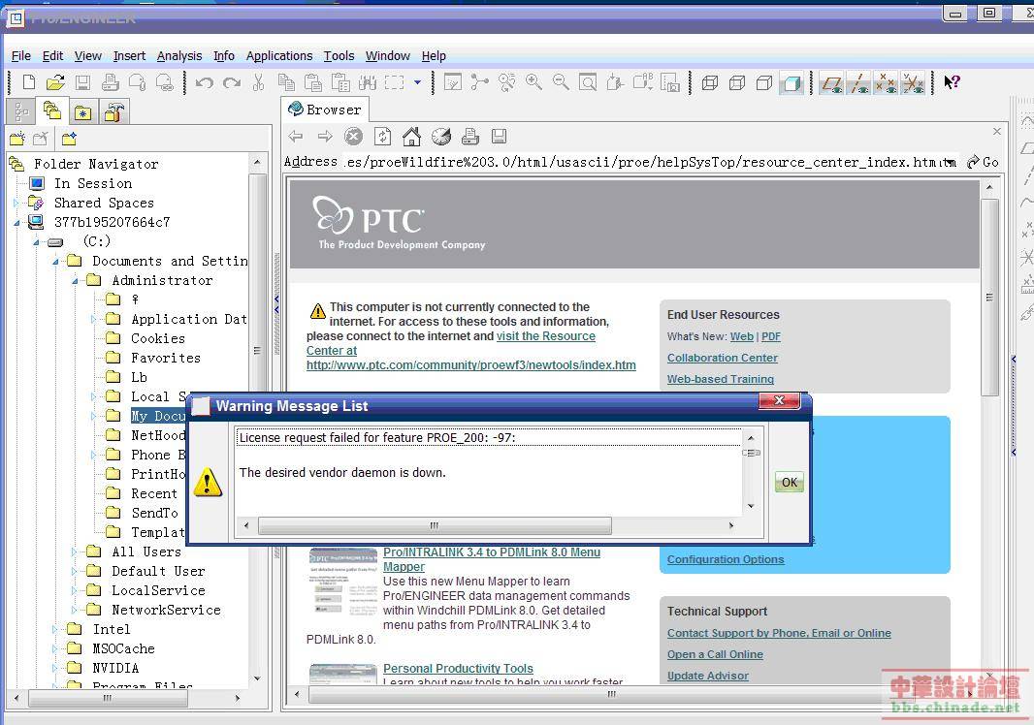Redo the last undone action
This screenshot has height=725, width=1034.
(232, 82)
